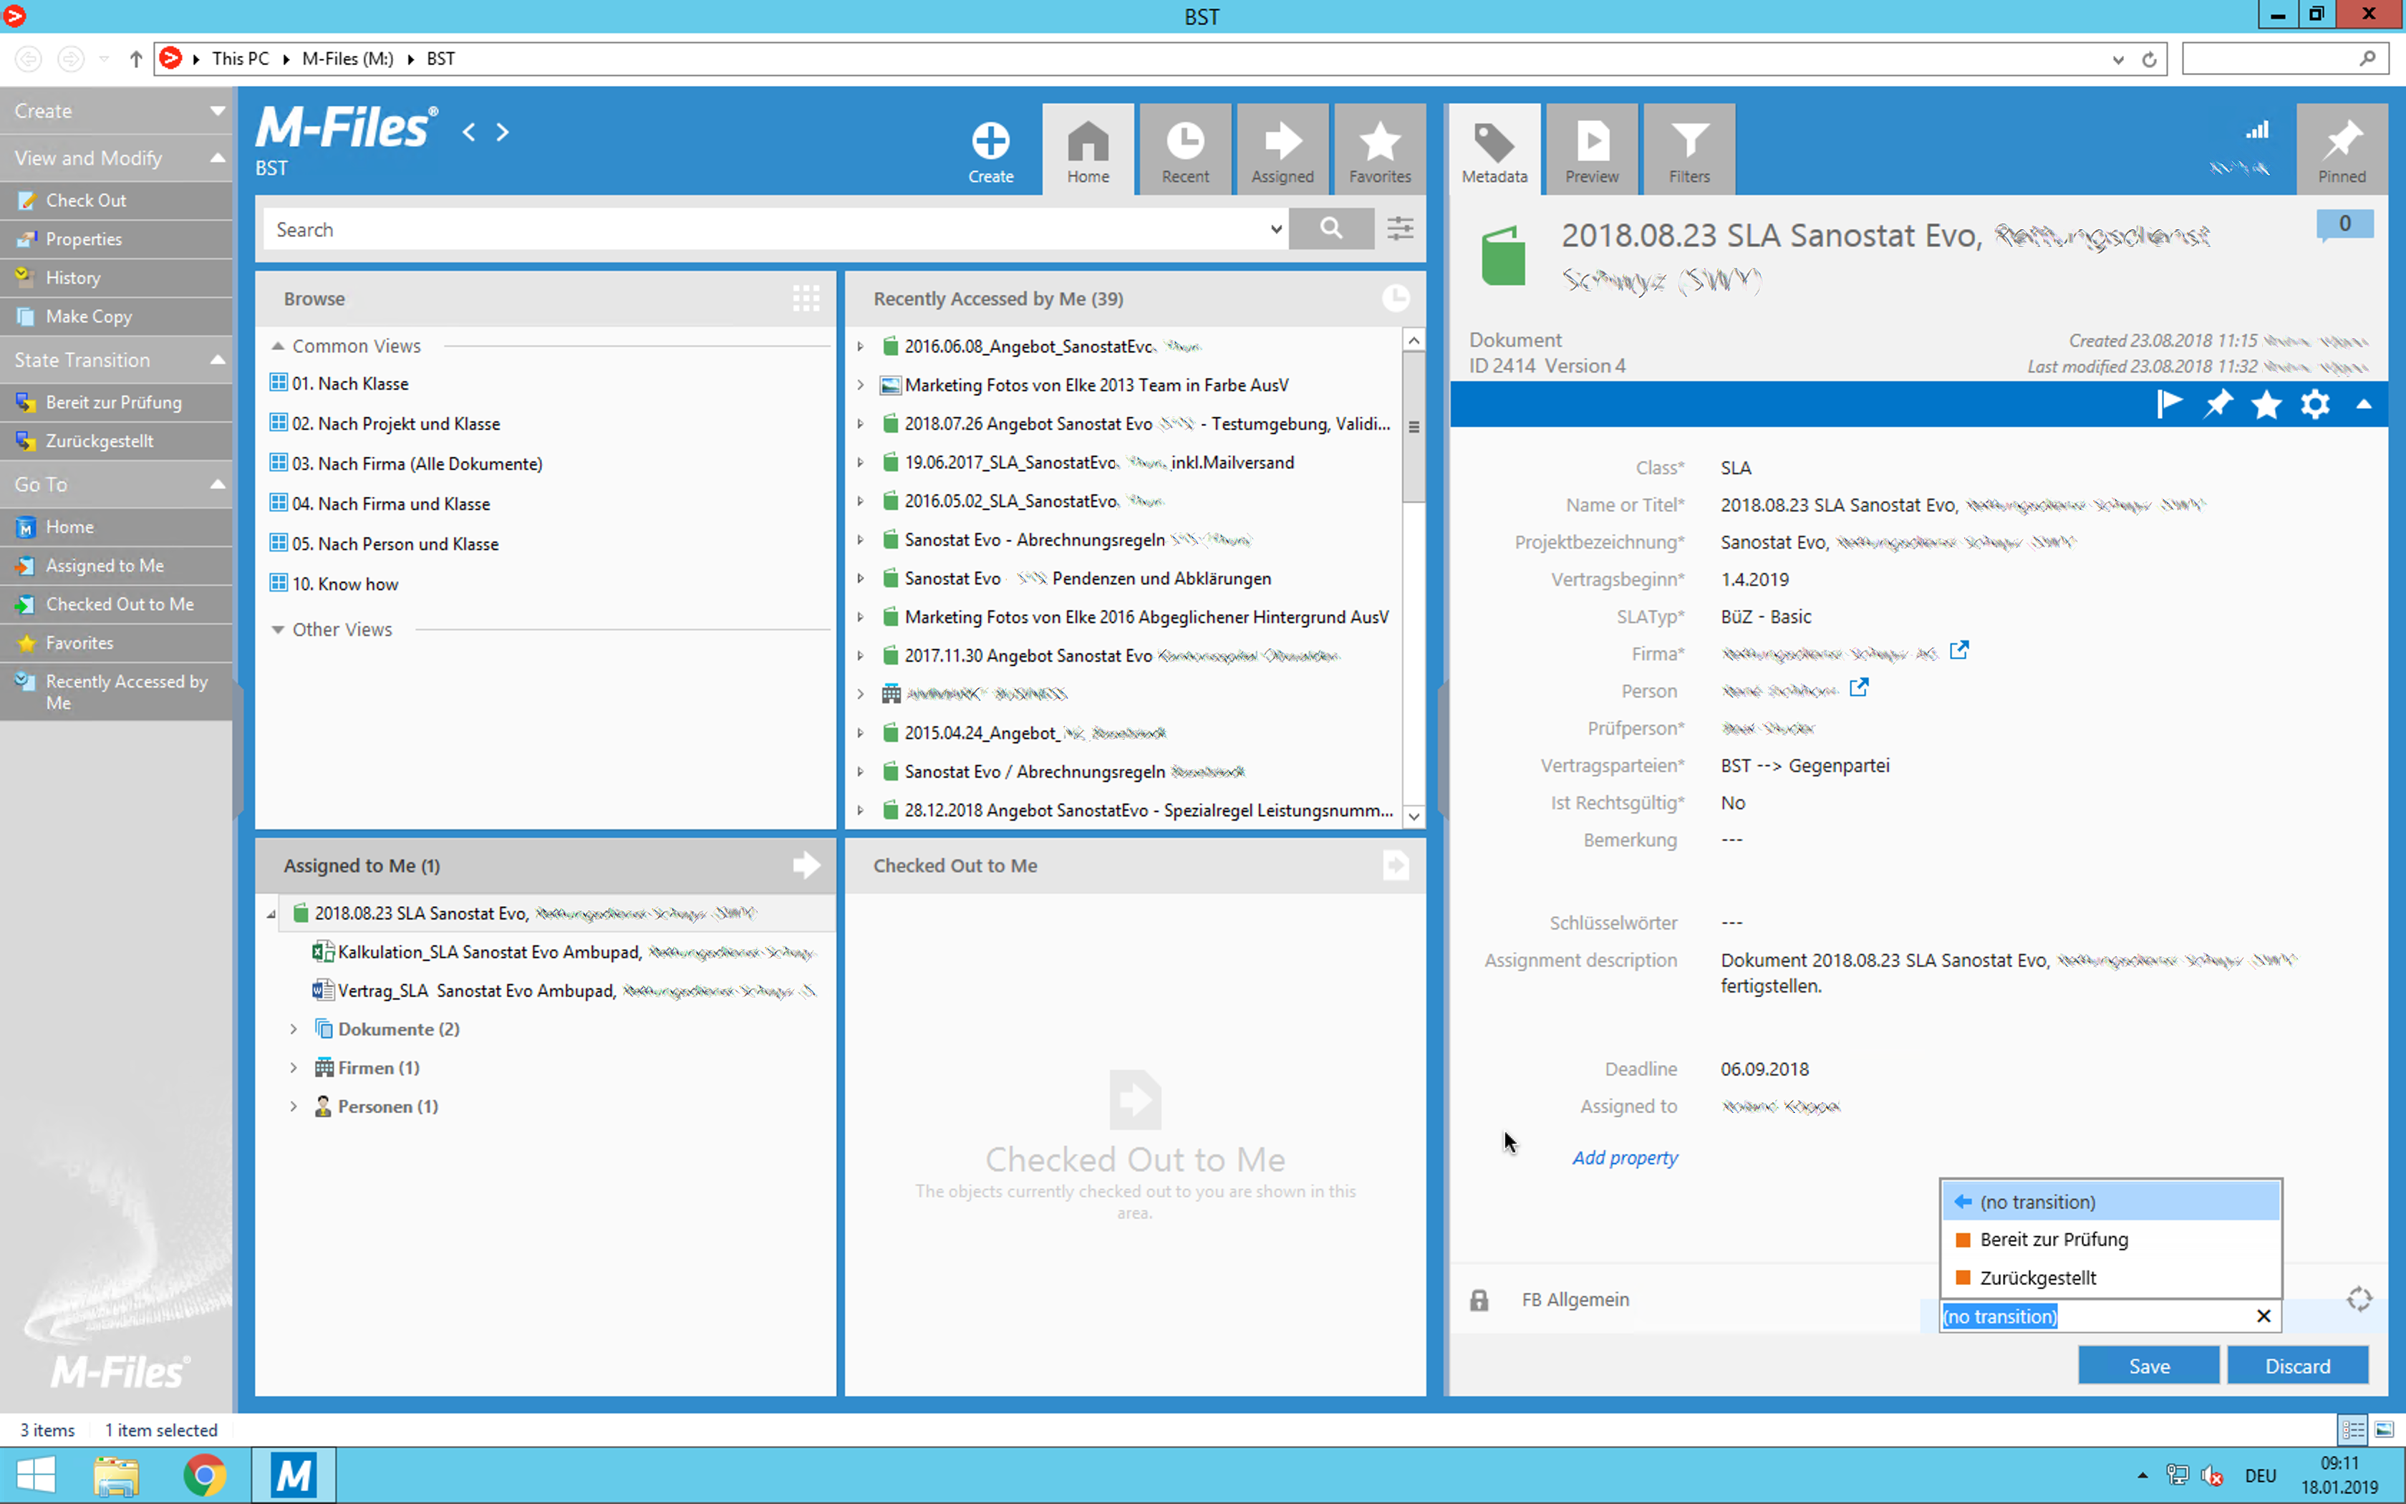Switch to the Recent tab
The width and height of the screenshot is (2406, 1504).
tap(1185, 150)
